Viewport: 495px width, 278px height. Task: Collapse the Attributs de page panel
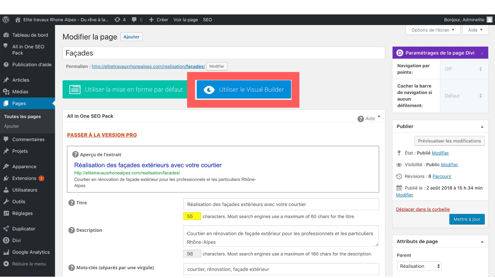[482, 242]
